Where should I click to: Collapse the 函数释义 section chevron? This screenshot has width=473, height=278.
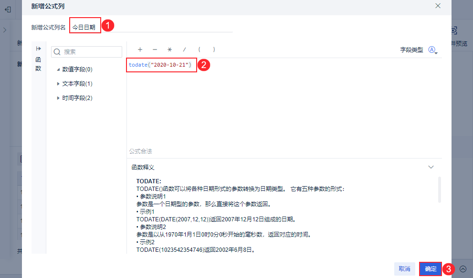tap(431, 167)
